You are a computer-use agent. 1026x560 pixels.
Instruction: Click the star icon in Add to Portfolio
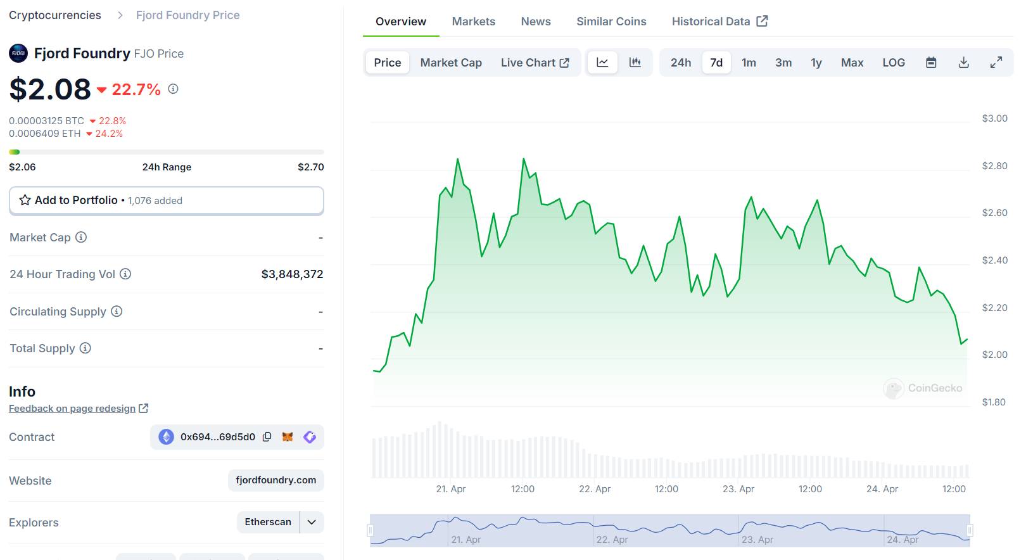[x=25, y=200]
